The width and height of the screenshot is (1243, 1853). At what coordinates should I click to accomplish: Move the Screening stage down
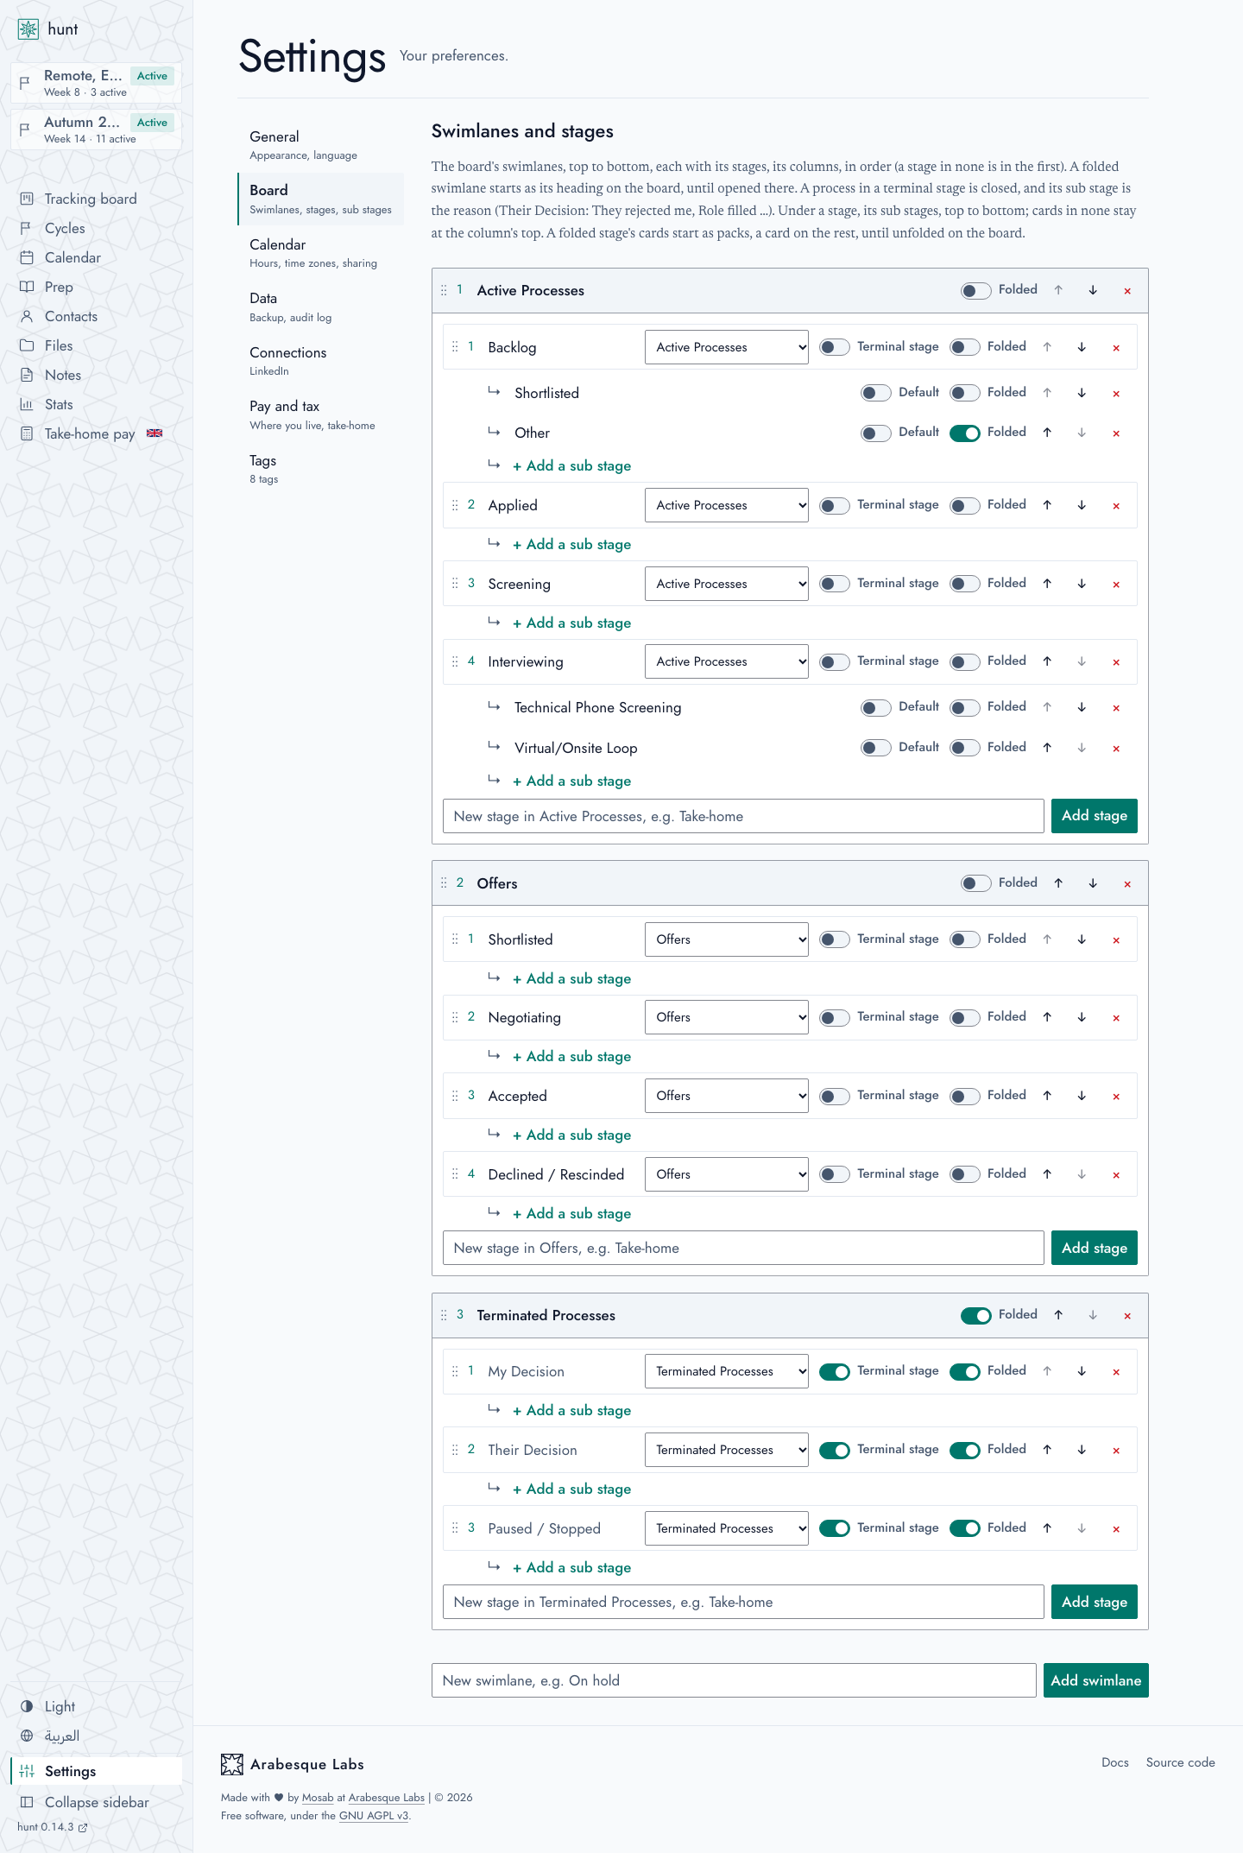click(x=1082, y=584)
